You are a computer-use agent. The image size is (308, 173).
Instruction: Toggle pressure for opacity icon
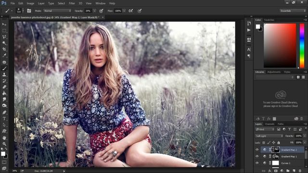(x=102, y=11)
